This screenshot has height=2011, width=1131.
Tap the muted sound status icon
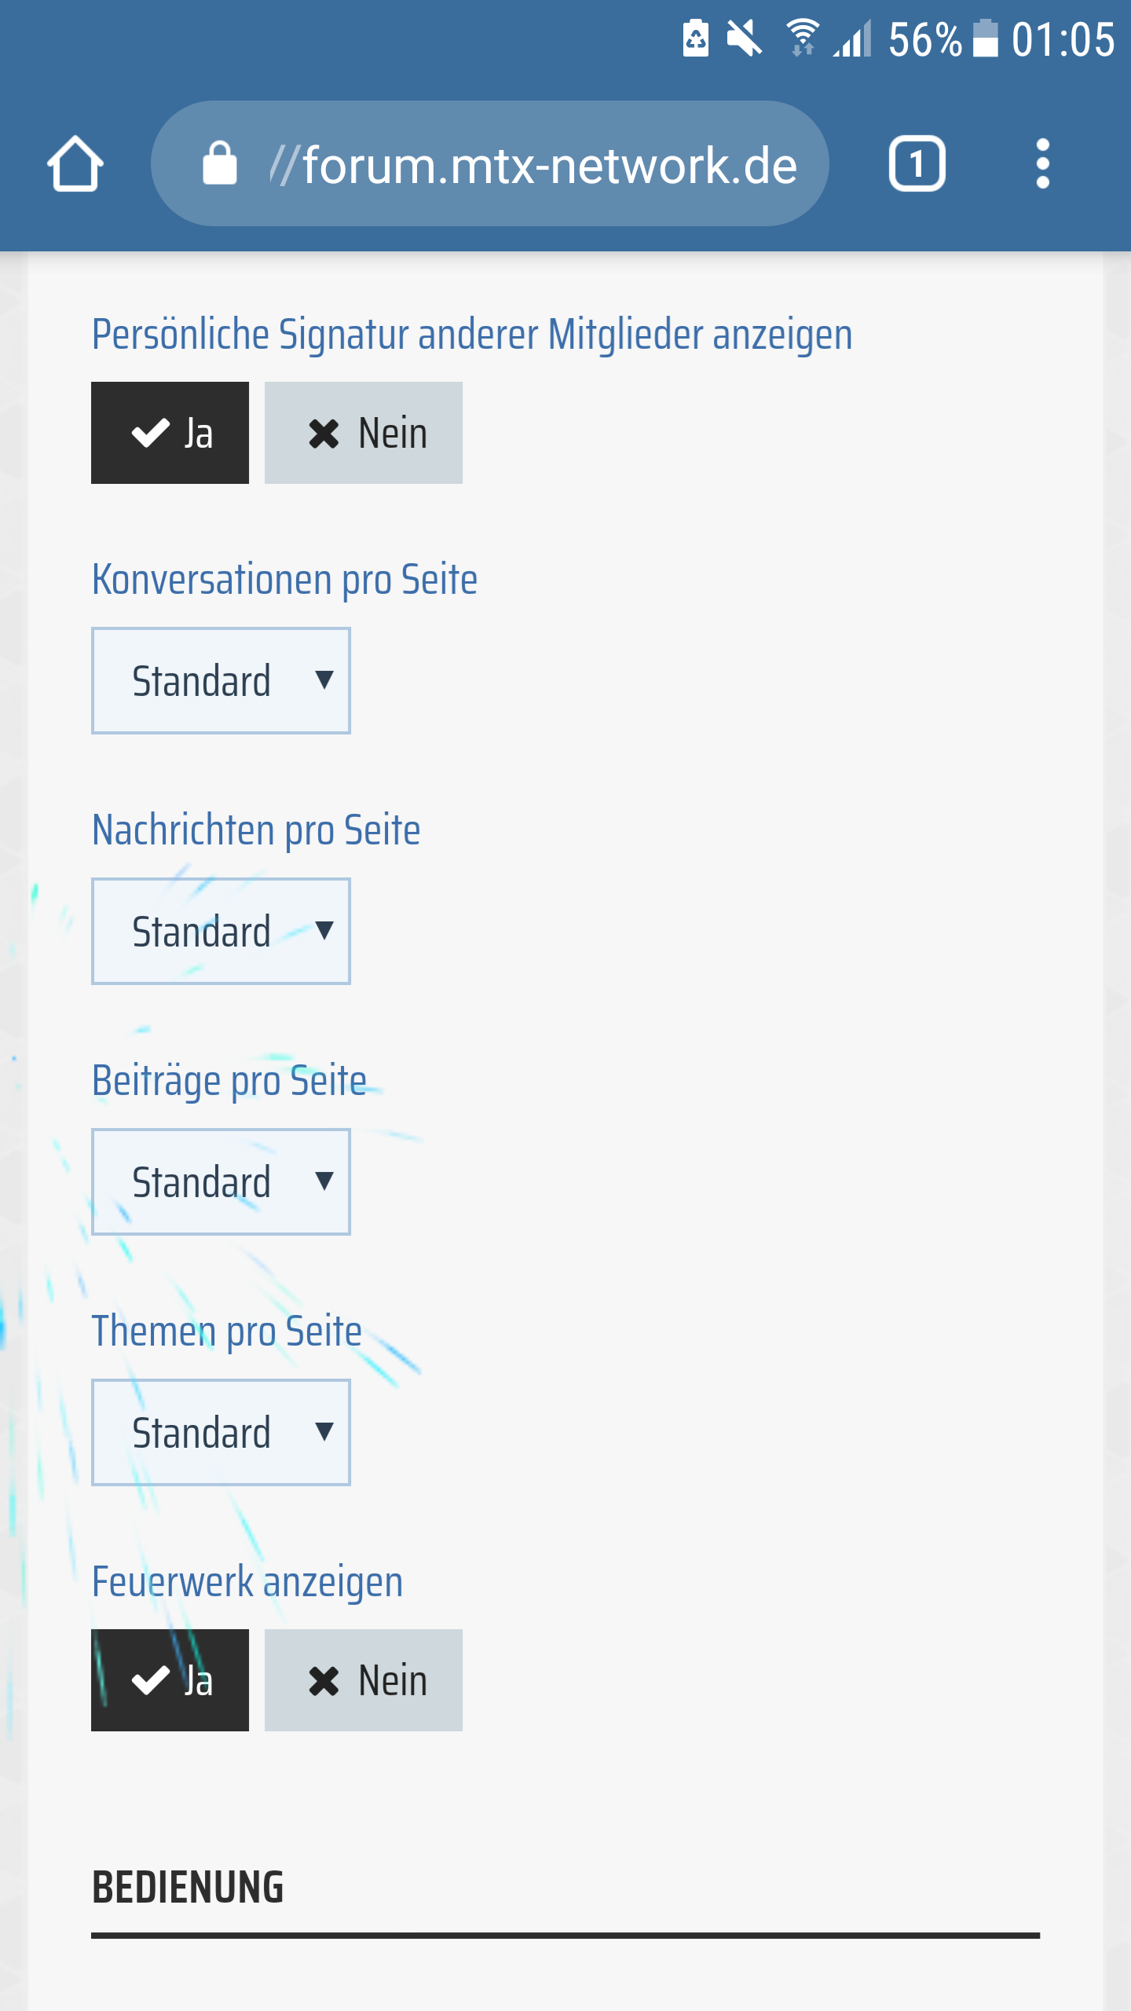743,38
